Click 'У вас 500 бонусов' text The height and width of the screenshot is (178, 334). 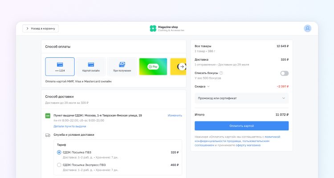tap(208, 78)
